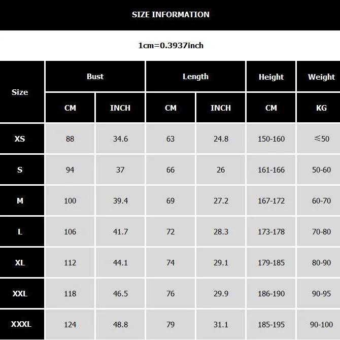Select the XL size row label

20,262
